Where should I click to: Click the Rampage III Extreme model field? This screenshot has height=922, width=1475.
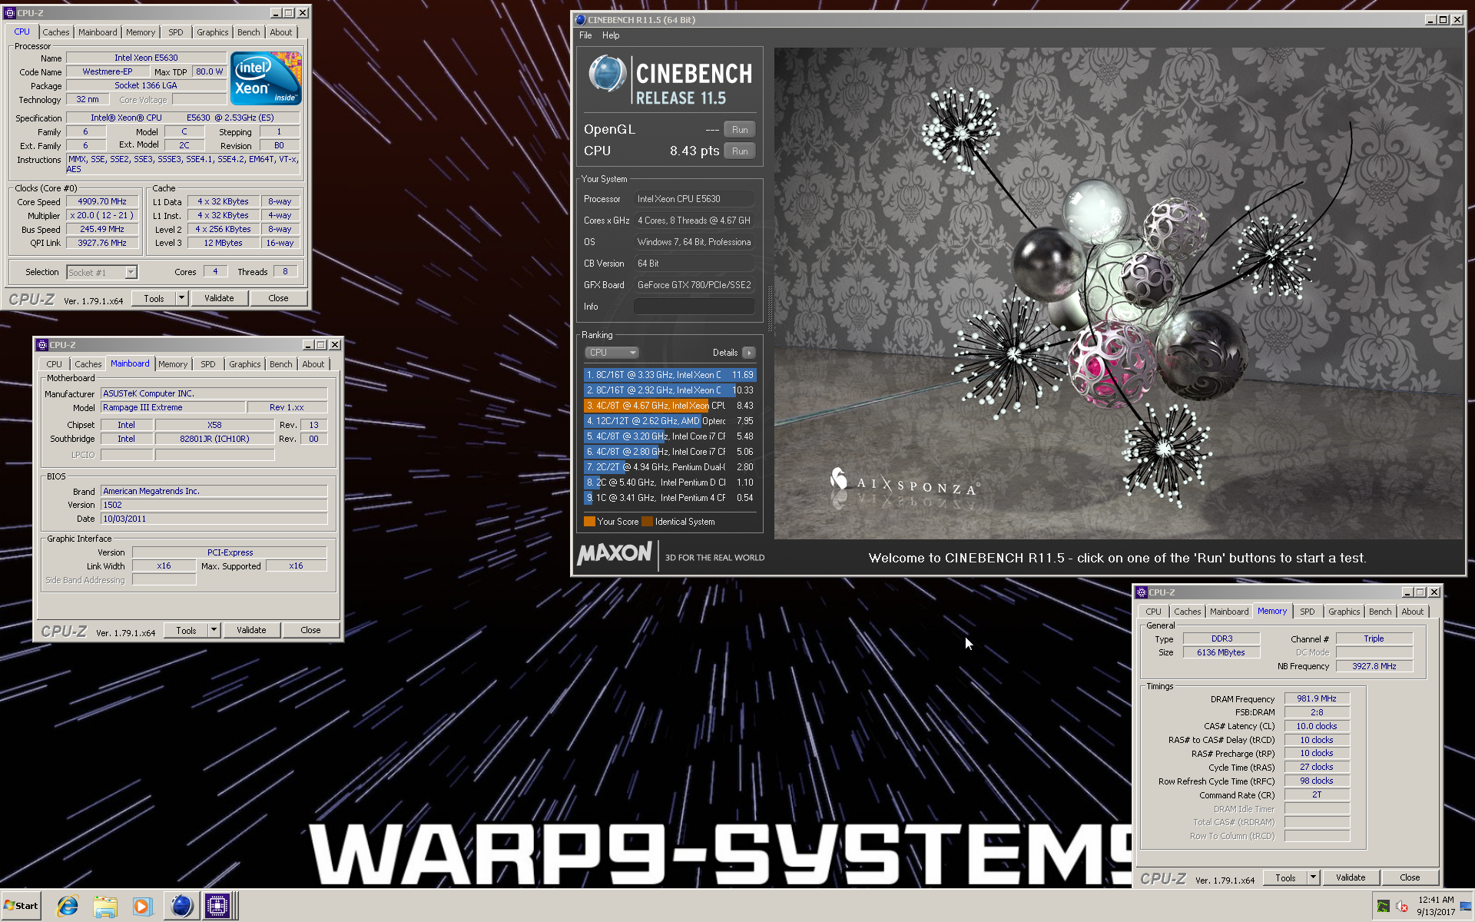173,407
